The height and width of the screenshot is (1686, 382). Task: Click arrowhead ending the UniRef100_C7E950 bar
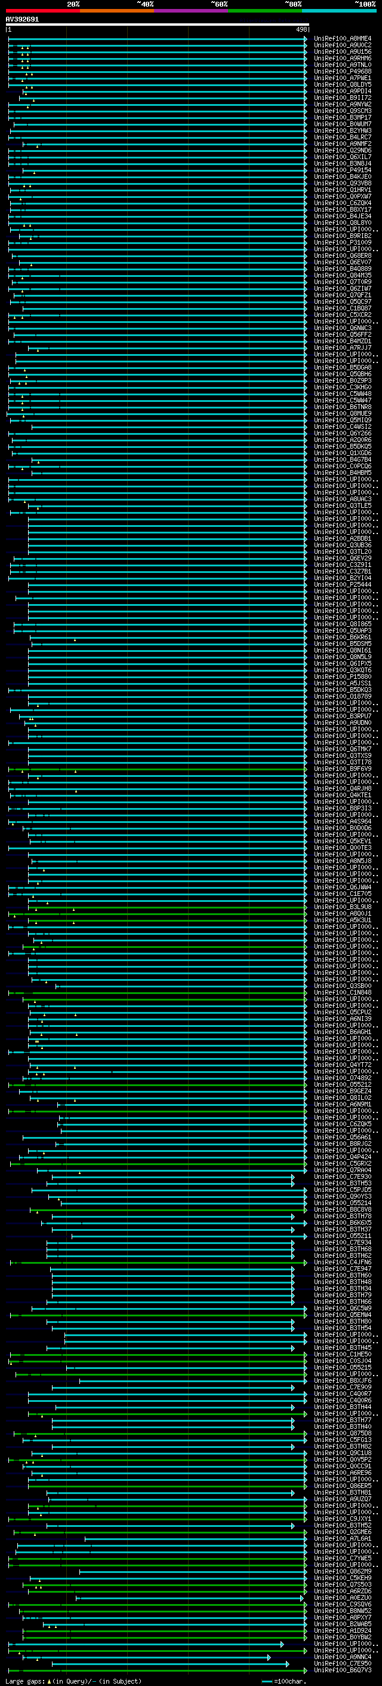tap(287, 1663)
